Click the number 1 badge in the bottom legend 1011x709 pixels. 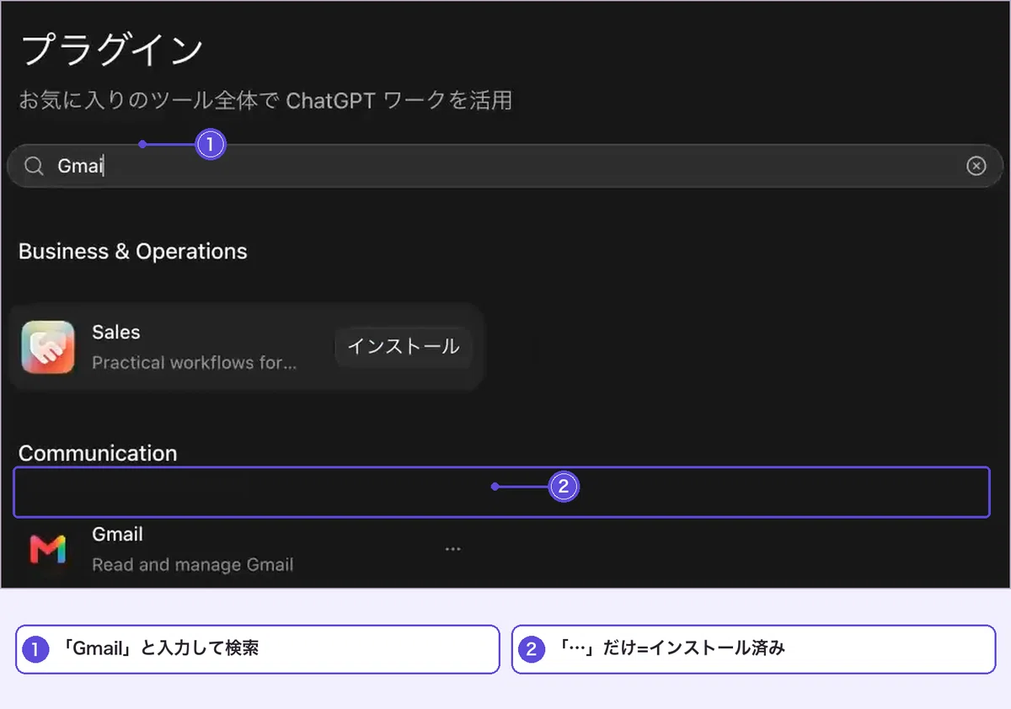pyautogui.click(x=35, y=649)
